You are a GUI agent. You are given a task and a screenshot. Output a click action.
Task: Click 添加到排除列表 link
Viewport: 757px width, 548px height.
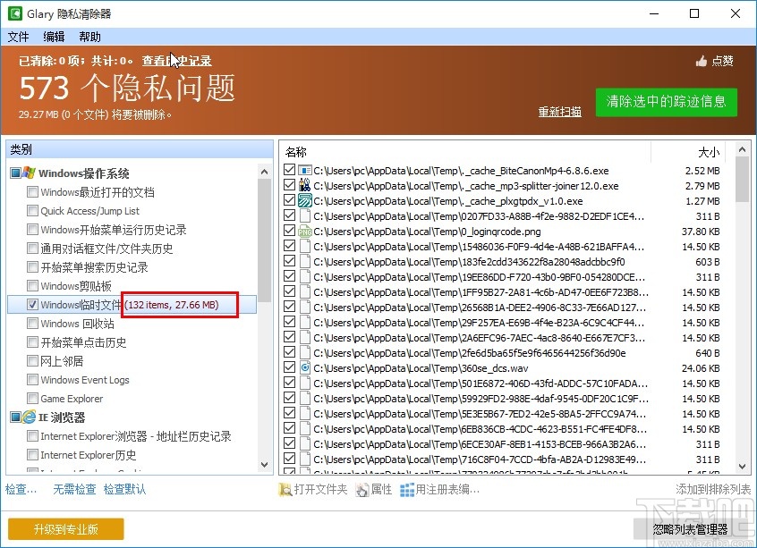[713, 490]
